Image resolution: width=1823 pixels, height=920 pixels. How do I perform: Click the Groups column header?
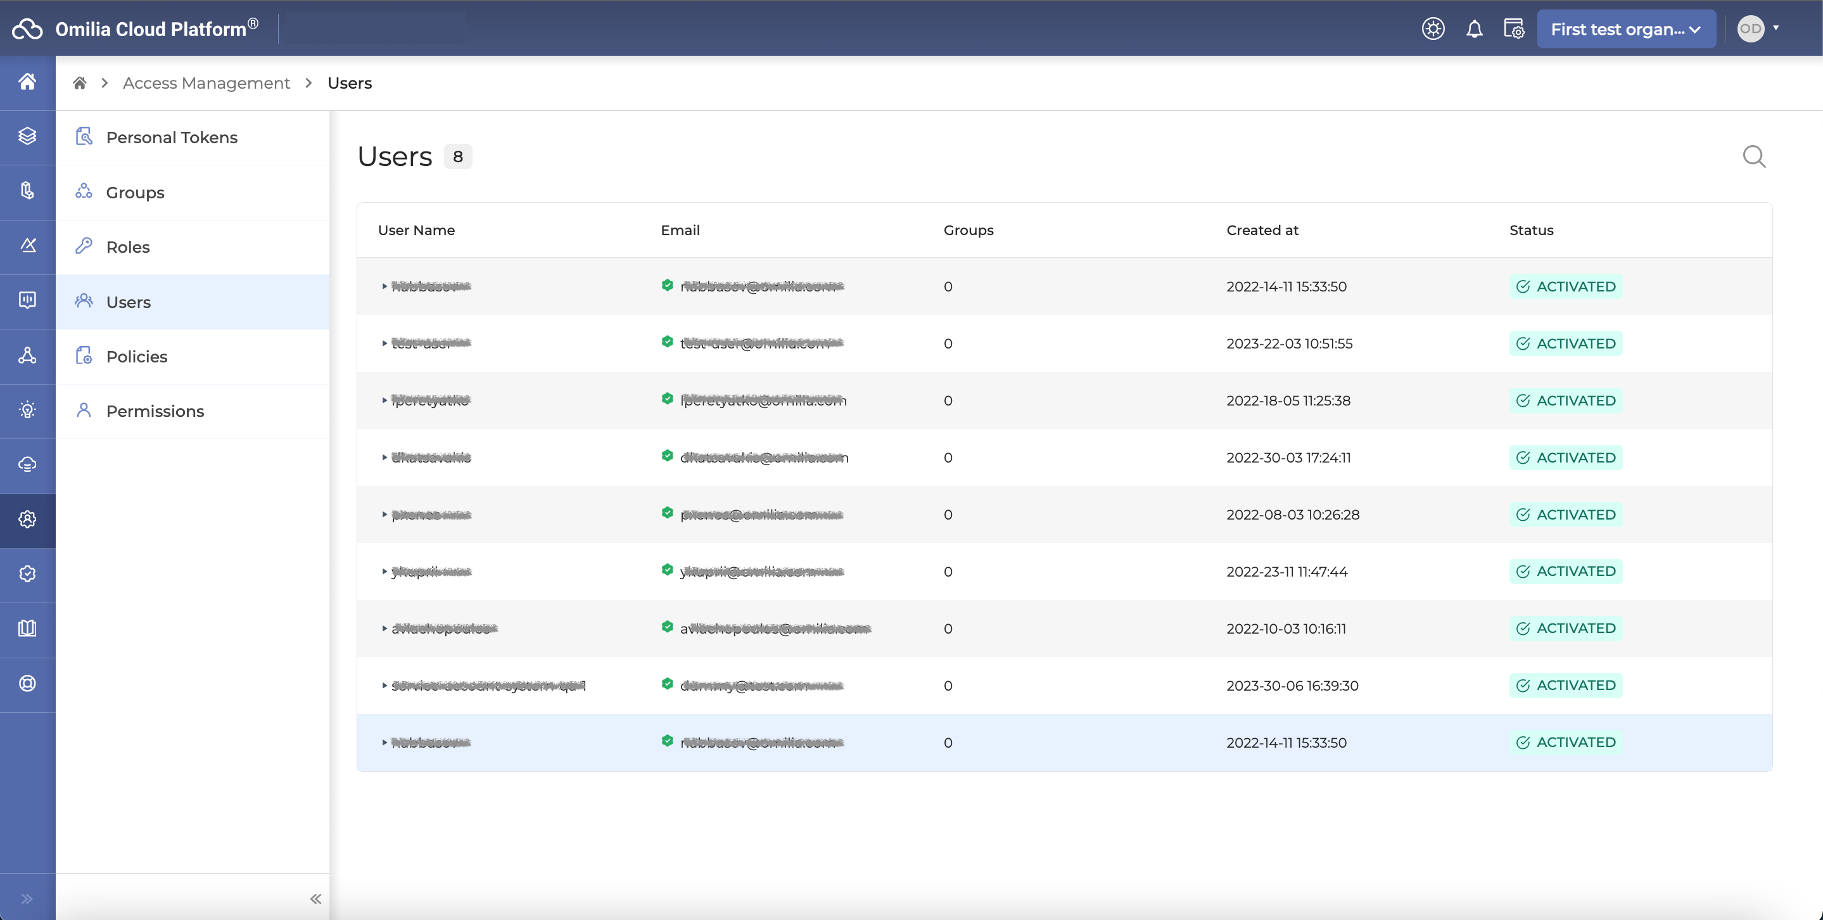968,230
